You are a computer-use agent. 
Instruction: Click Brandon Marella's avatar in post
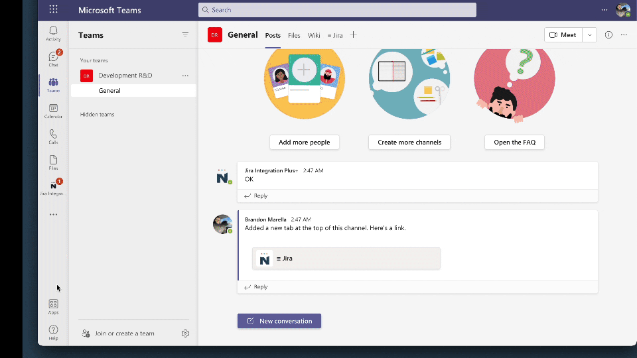tap(223, 224)
